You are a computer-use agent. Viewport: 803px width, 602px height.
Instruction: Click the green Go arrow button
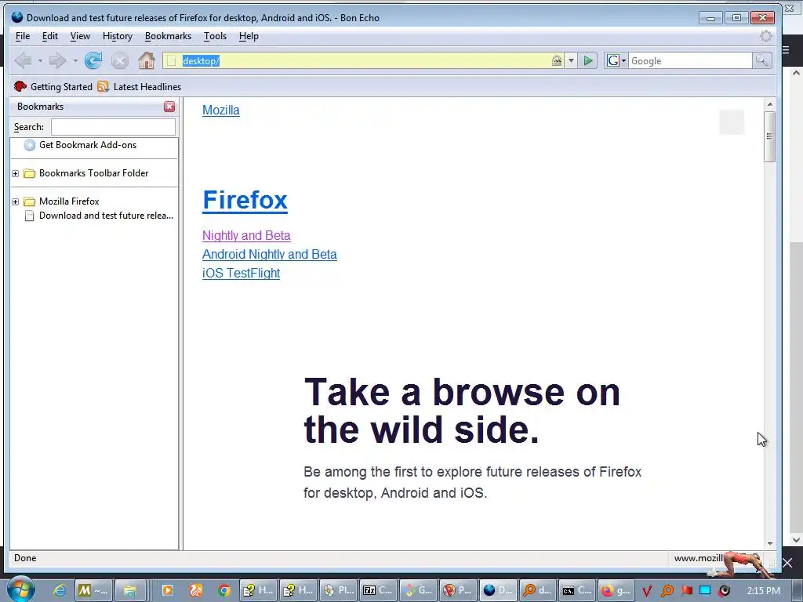point(588,61)
